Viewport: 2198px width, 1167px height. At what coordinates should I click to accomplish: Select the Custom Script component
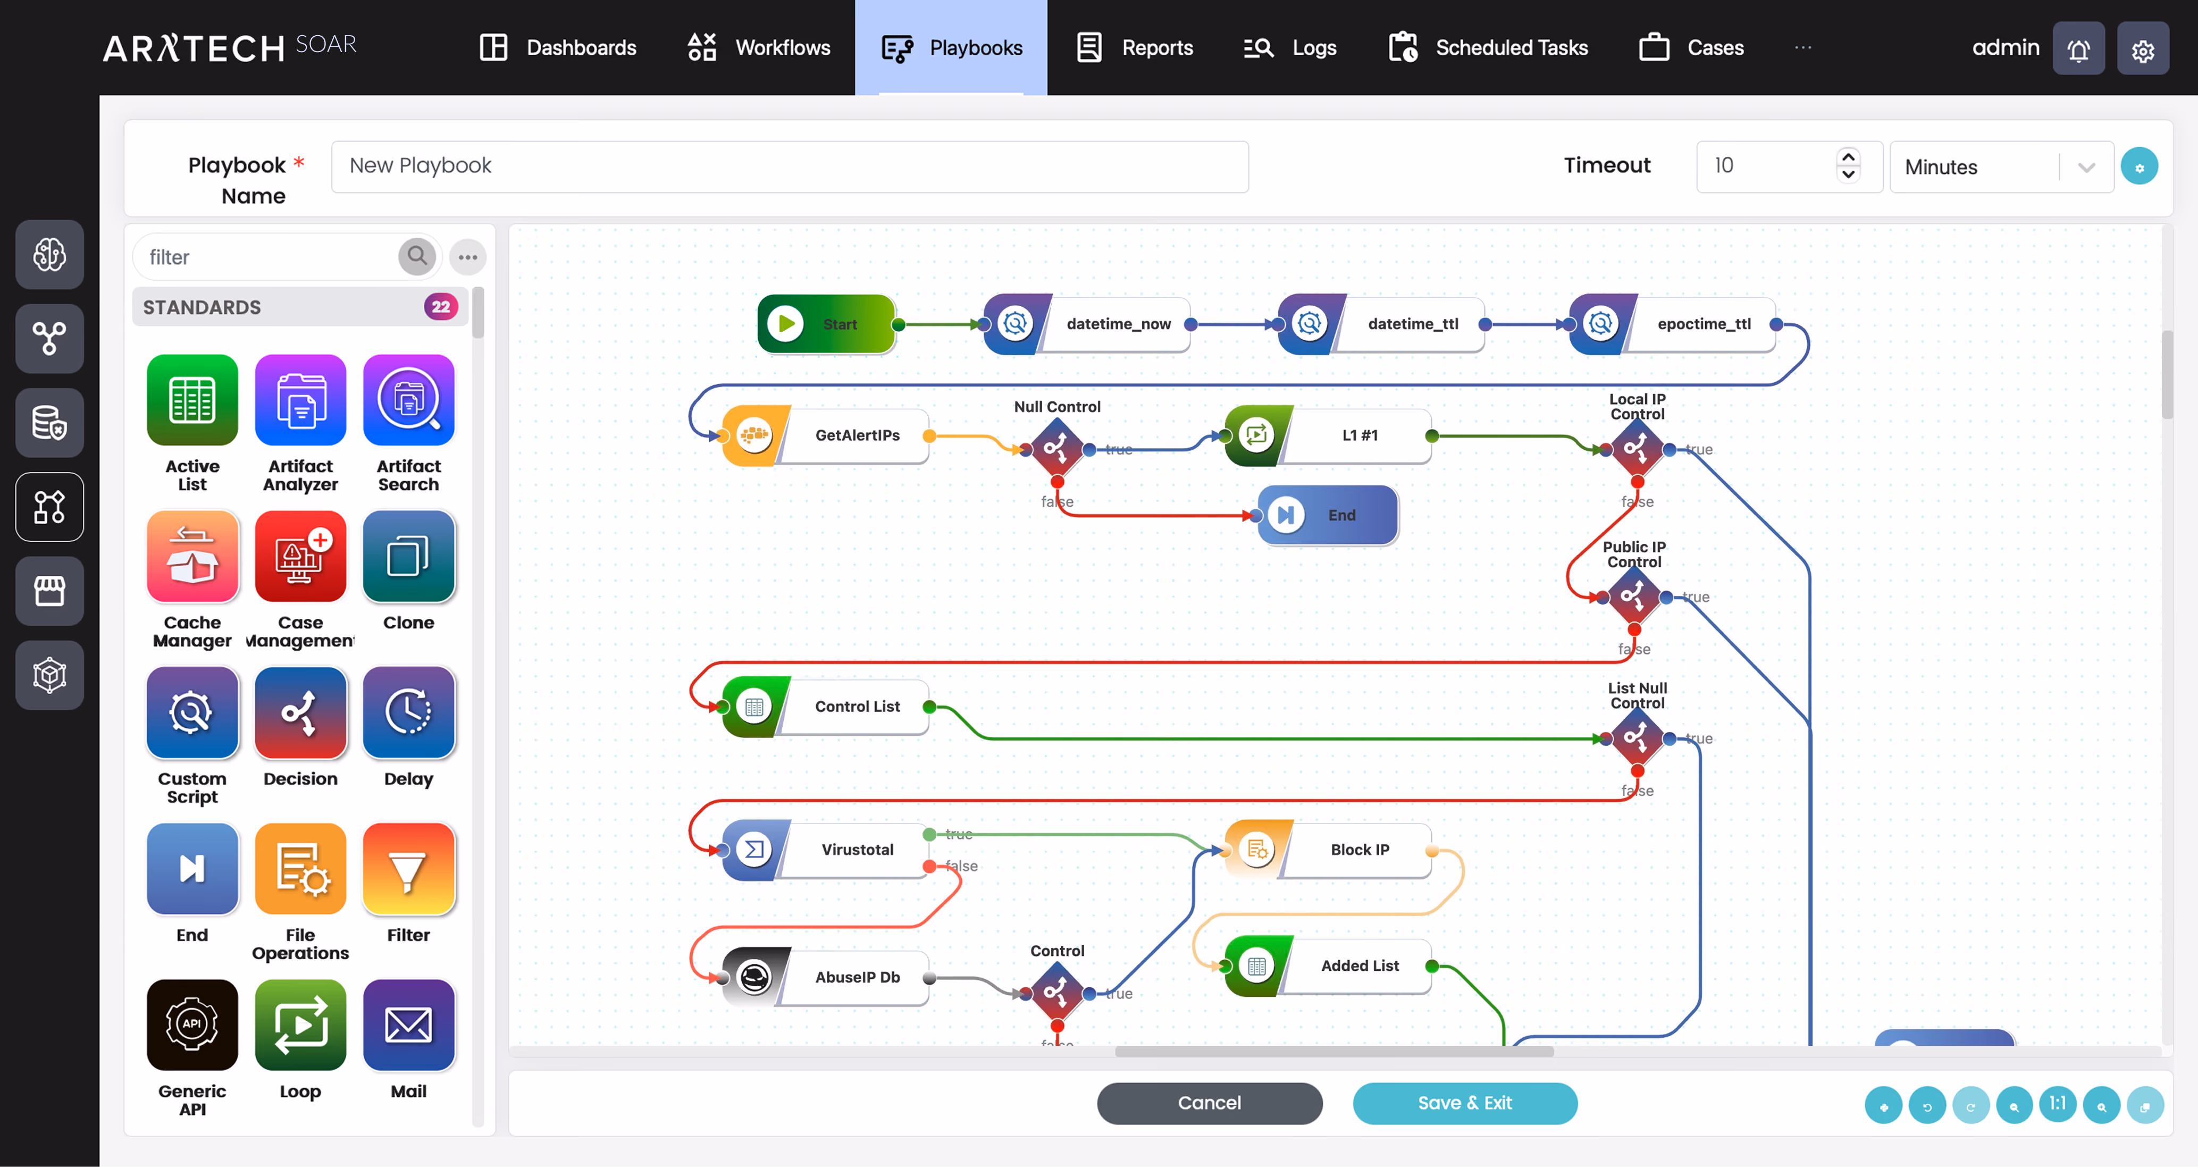click(192, 712)
